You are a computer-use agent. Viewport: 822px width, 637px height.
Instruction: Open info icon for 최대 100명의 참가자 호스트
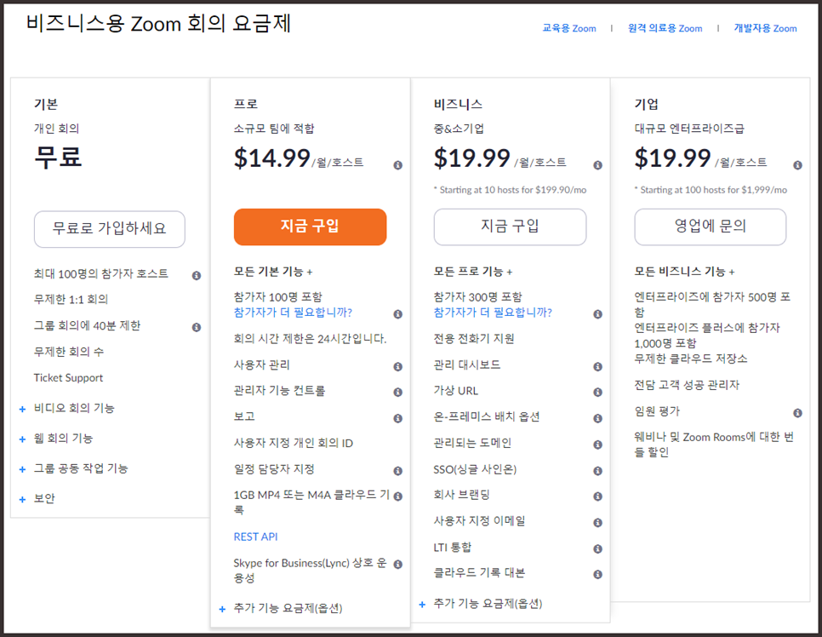click(197, 275)
